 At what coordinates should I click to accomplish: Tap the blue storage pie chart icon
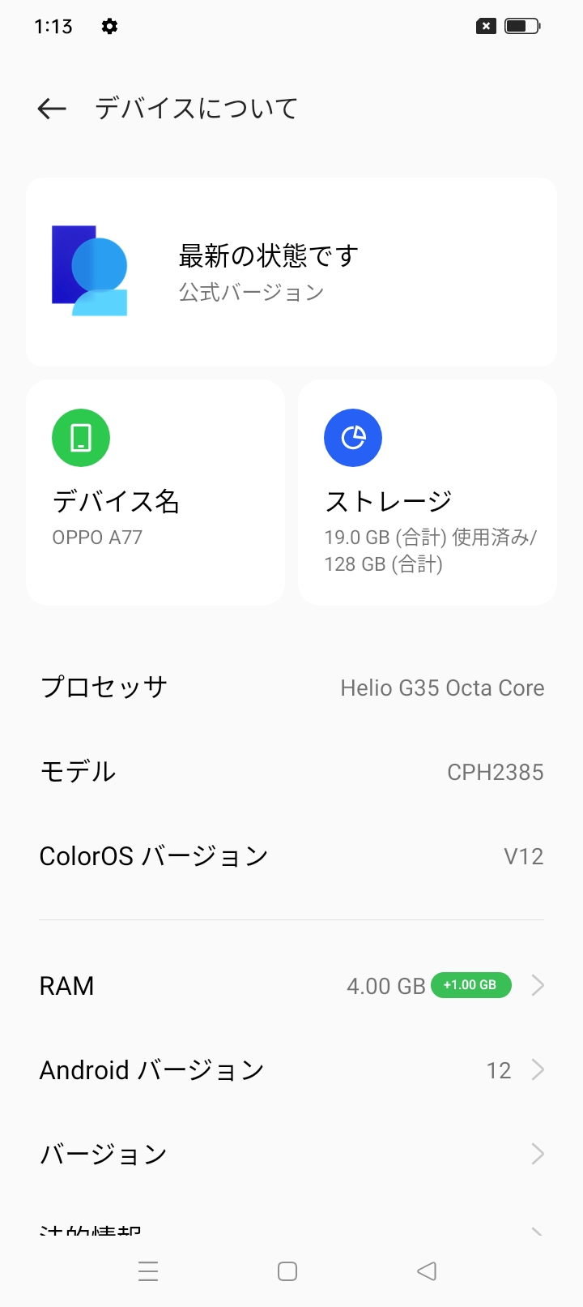[353, 438]
